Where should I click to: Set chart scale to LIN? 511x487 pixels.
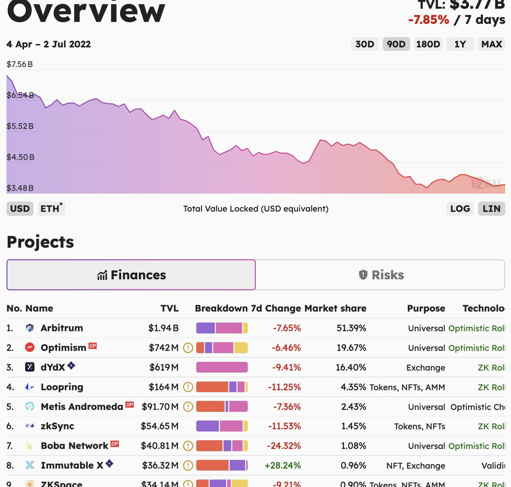pos(492,209)
